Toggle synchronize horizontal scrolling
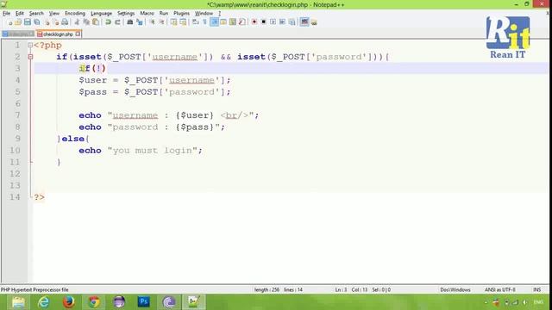The image size is (552, 310). point(183,22)
